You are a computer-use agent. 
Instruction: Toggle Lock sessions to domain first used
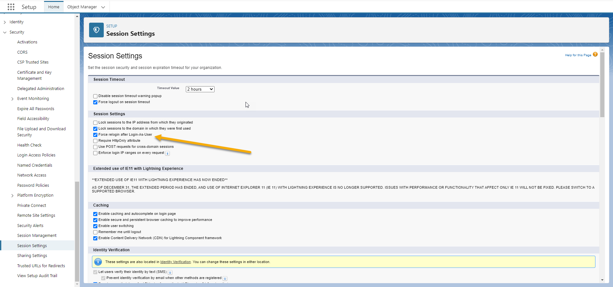pyautogui.click(x=95, y=129)
